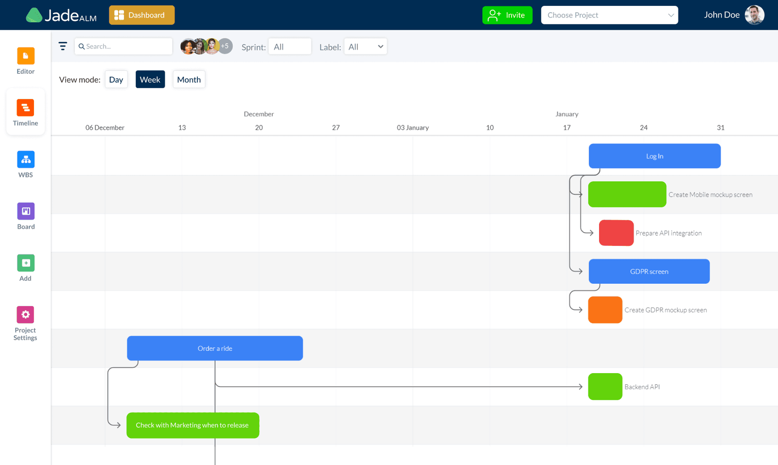Select the red Prepare API integration block
Image resolution: width=778 pixels, height=465 pixels.
pyautogui.click(x=616, y=233)
